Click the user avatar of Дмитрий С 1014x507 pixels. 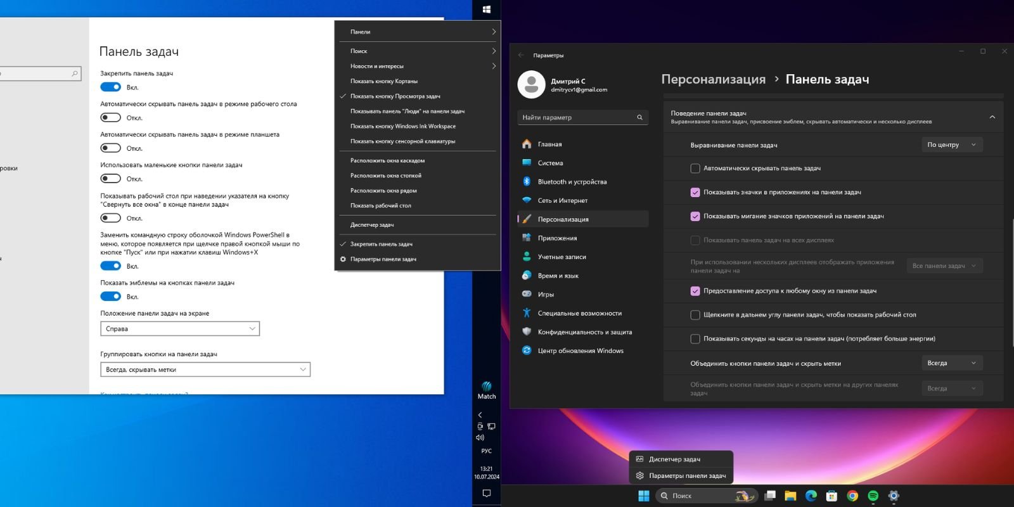coord(531,84)
